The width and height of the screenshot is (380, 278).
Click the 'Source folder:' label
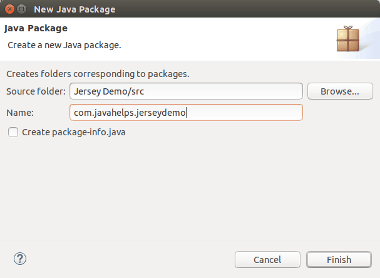coord(36,91)
